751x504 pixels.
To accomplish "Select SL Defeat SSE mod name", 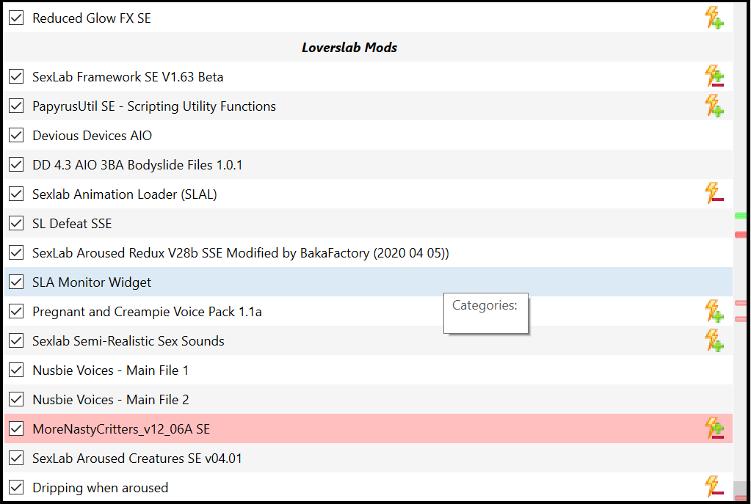I will pos(72,224).
